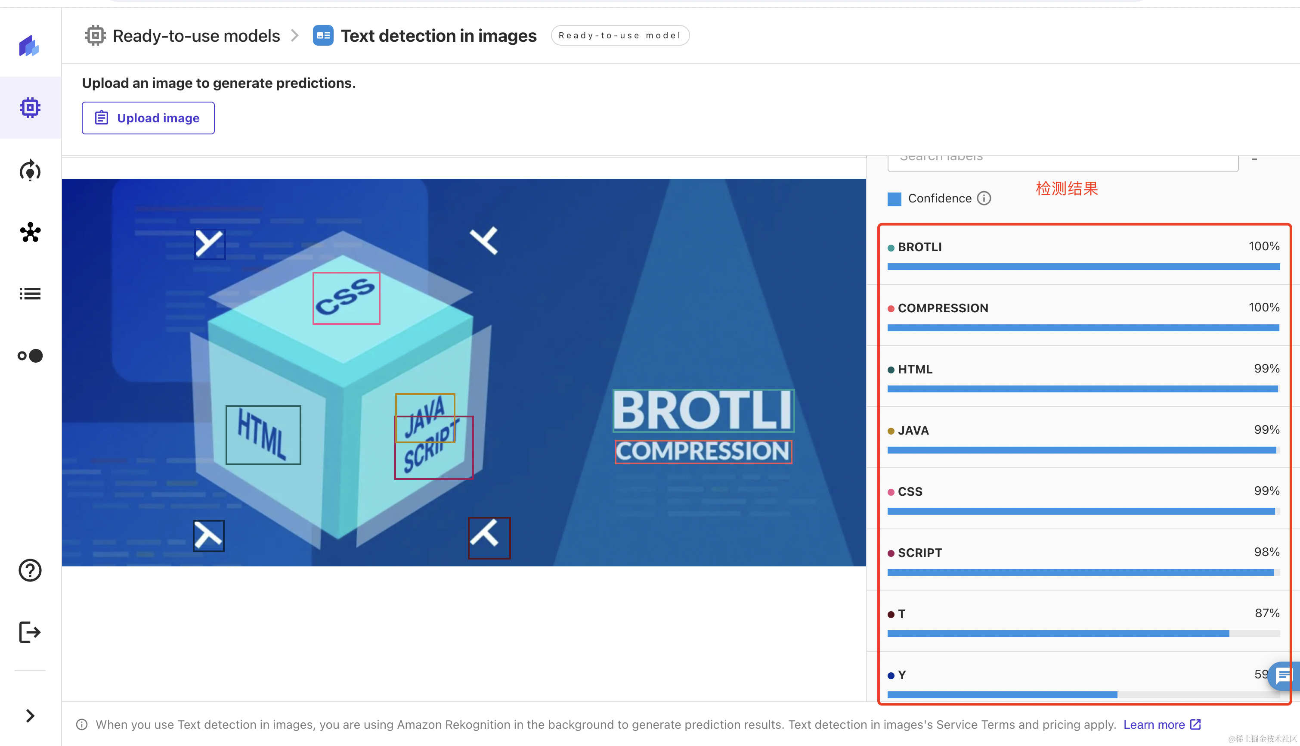This screenshot has height=746, width=1300.
Task: Click the circle/dot toggle icon in sidebar
Action: click(x=31, y=356)
